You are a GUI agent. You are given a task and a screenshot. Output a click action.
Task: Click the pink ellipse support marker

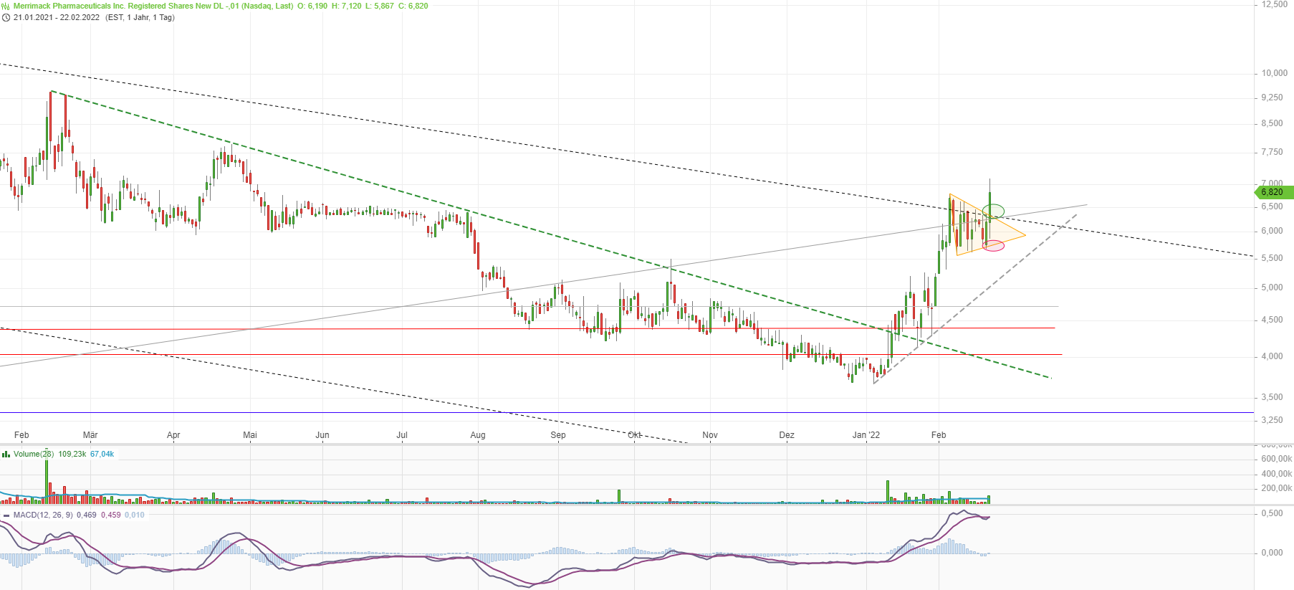click(x=994, y=246)
